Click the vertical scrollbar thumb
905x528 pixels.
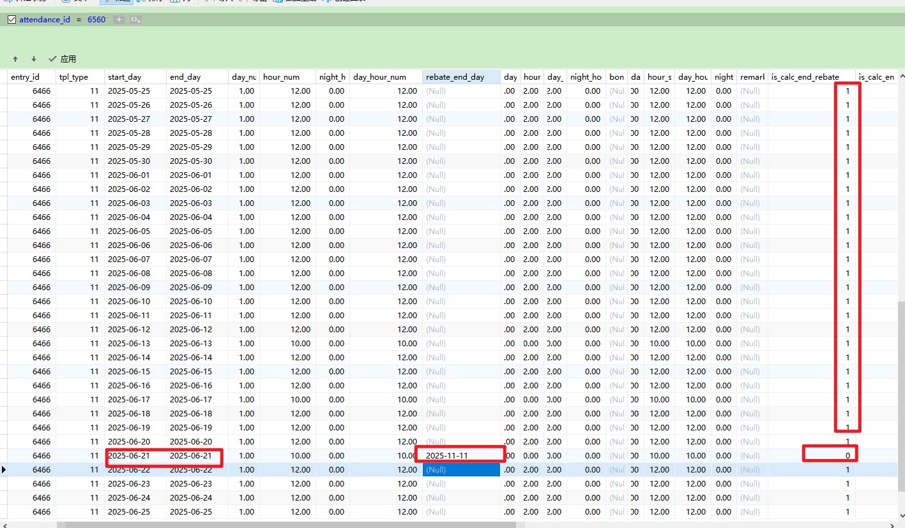coord(901,396)
